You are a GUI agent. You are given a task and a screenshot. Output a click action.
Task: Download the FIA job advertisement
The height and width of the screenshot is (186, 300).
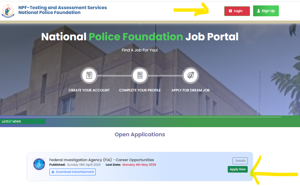tap(72, 172)
